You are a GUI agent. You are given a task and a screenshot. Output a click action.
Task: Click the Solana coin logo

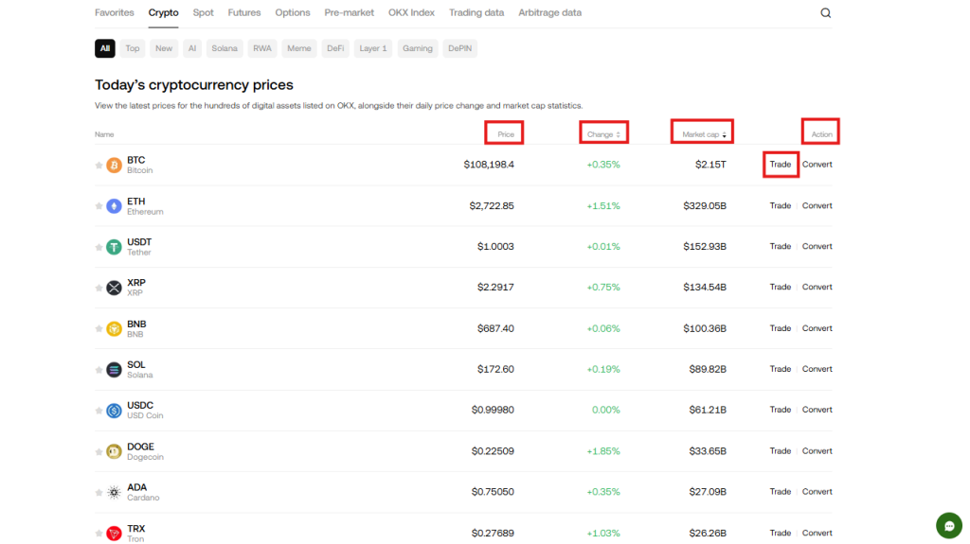(114, 370)
